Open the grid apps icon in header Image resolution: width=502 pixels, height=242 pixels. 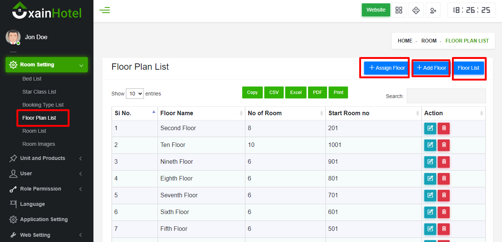point(399,10)
